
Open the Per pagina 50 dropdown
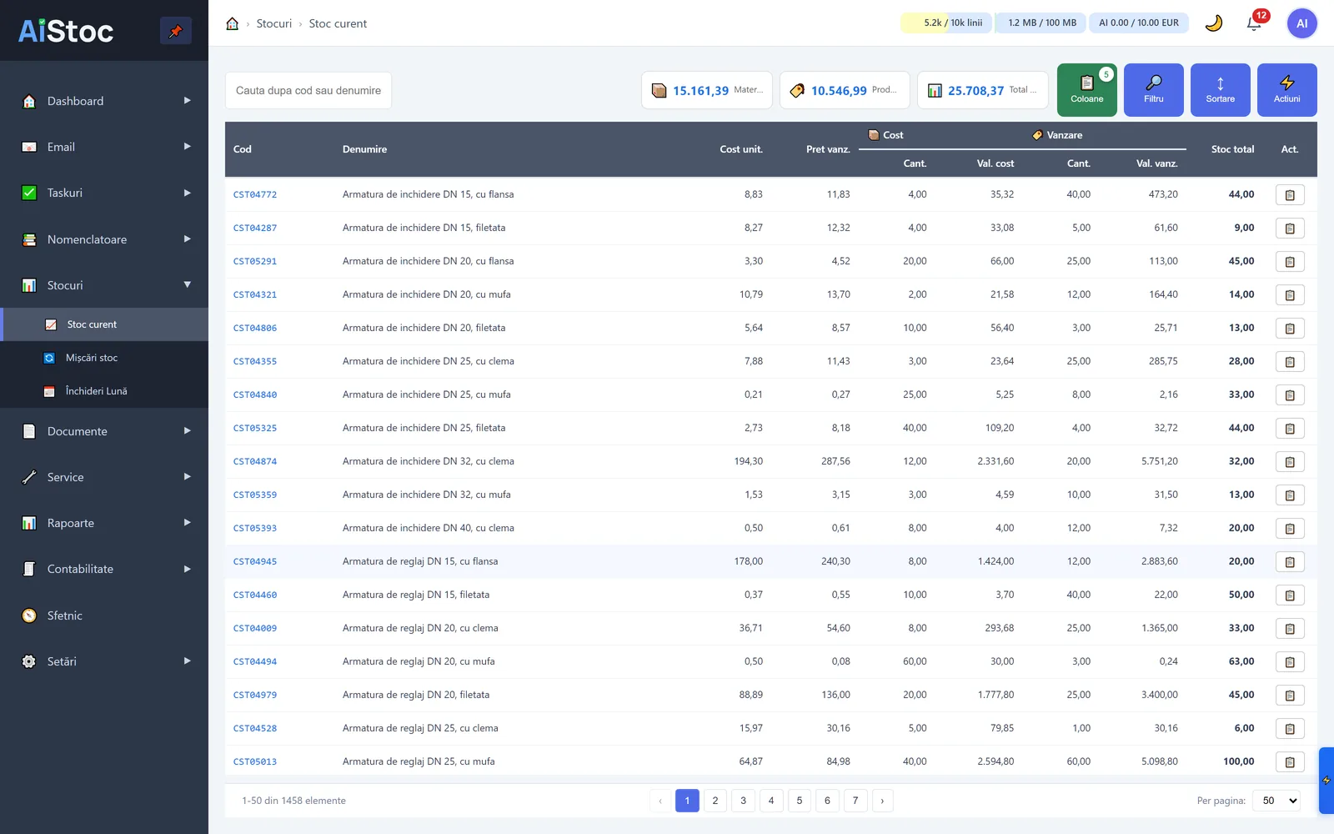(x=1276, y=801)
